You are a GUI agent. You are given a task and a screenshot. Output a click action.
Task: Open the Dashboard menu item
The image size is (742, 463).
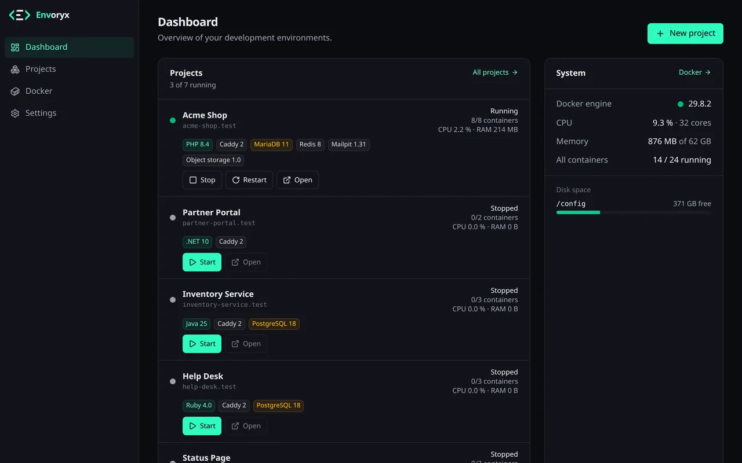[x=69, y=47]
